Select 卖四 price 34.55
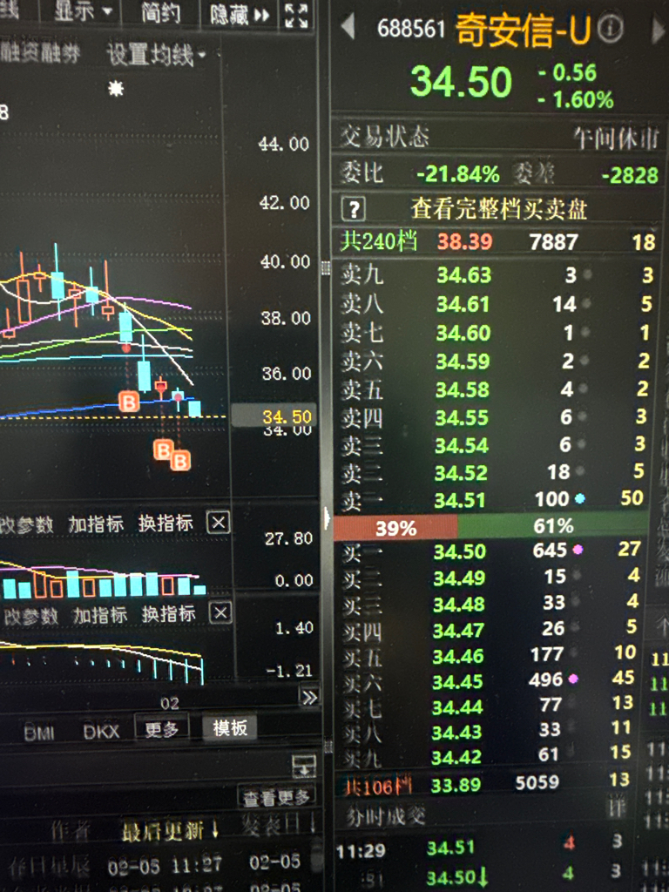 click(462, 417)
